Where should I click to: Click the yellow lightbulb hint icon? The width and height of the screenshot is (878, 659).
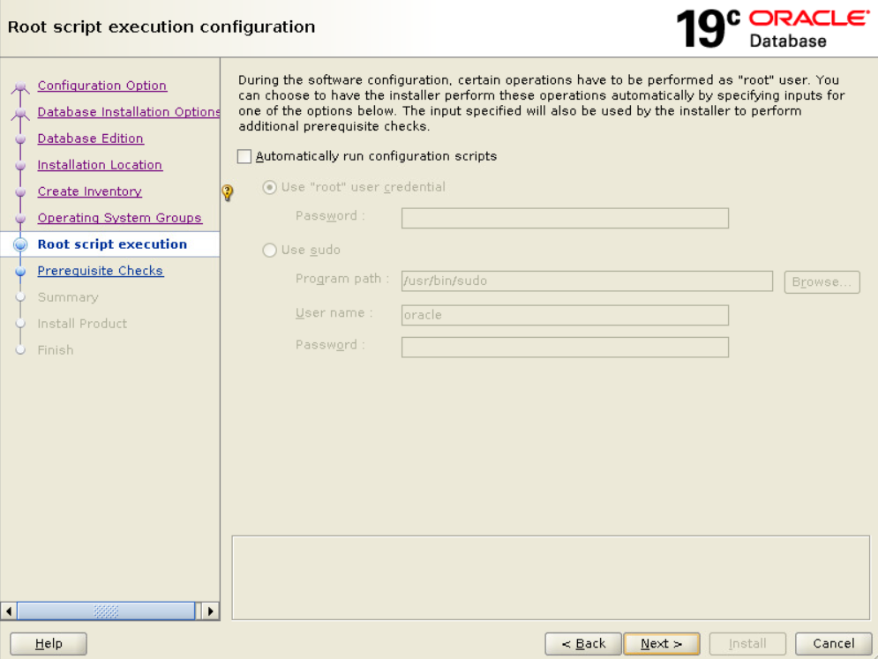[228, 192]
